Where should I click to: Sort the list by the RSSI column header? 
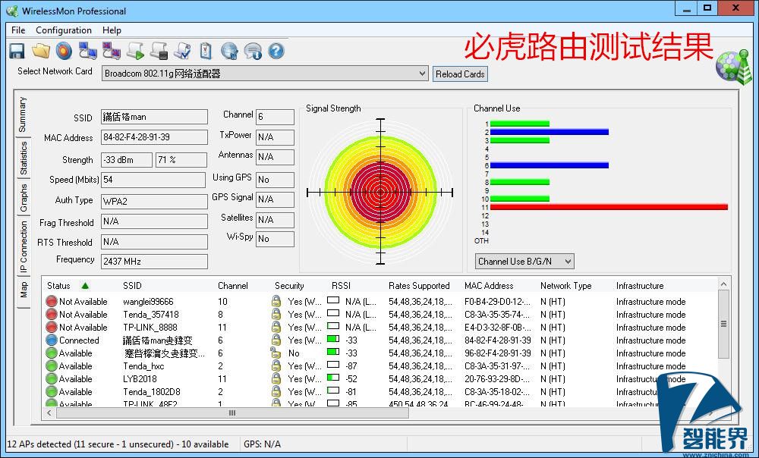pyautogui.click(x=341, y=286)
